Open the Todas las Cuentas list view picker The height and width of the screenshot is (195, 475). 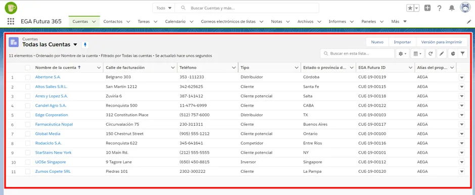click(75, 44)
